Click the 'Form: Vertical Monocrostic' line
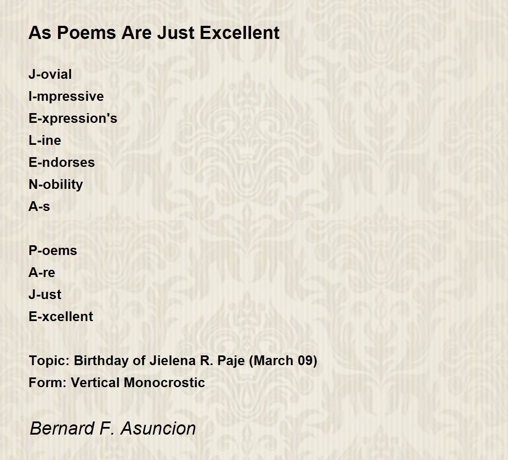 pyautogui.click(x=117, y=382)
